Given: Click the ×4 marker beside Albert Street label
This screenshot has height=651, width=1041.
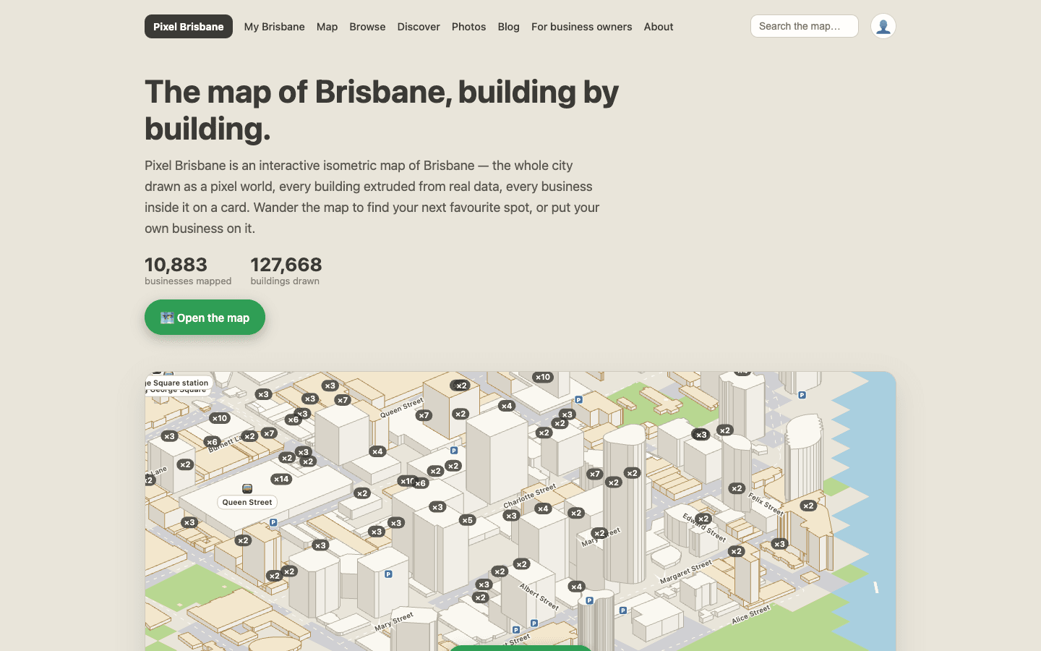Looking at the screenshot, I should pyautogui.click(x=575, y=587).
